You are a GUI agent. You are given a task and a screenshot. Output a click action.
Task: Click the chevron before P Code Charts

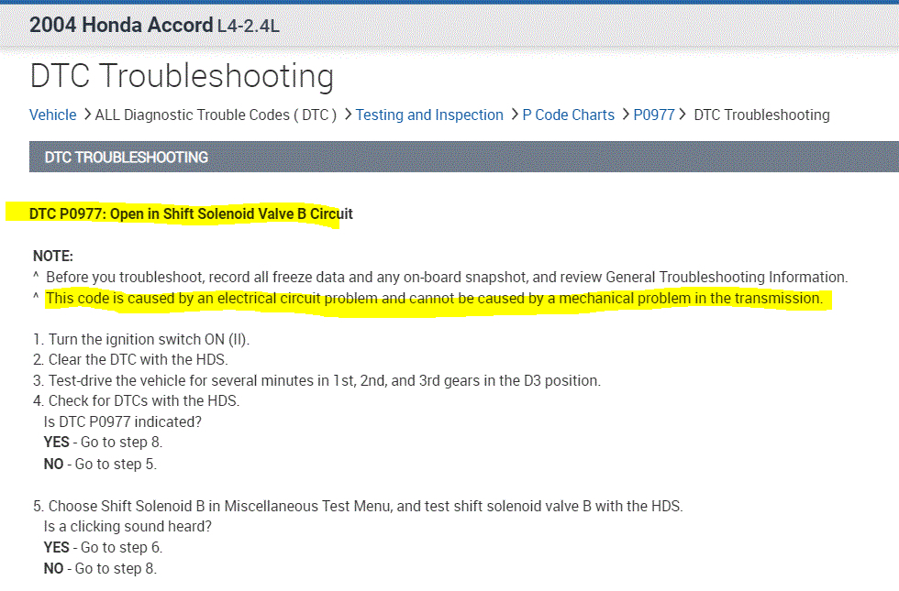coord(515,115)
